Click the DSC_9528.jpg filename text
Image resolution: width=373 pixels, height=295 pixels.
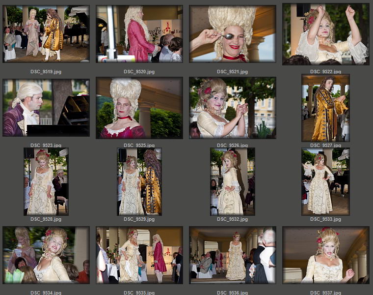(46, 219)
